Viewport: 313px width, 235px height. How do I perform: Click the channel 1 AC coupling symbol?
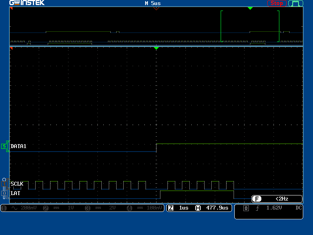[x=14, y=208]
